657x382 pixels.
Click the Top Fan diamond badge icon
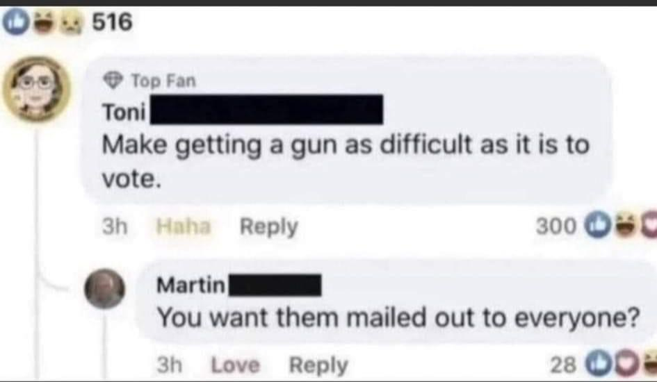pos(113,80)
